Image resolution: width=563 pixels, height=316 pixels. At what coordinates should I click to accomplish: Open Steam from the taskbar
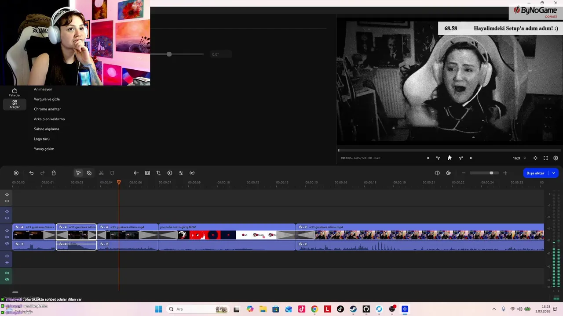point(353,309)
